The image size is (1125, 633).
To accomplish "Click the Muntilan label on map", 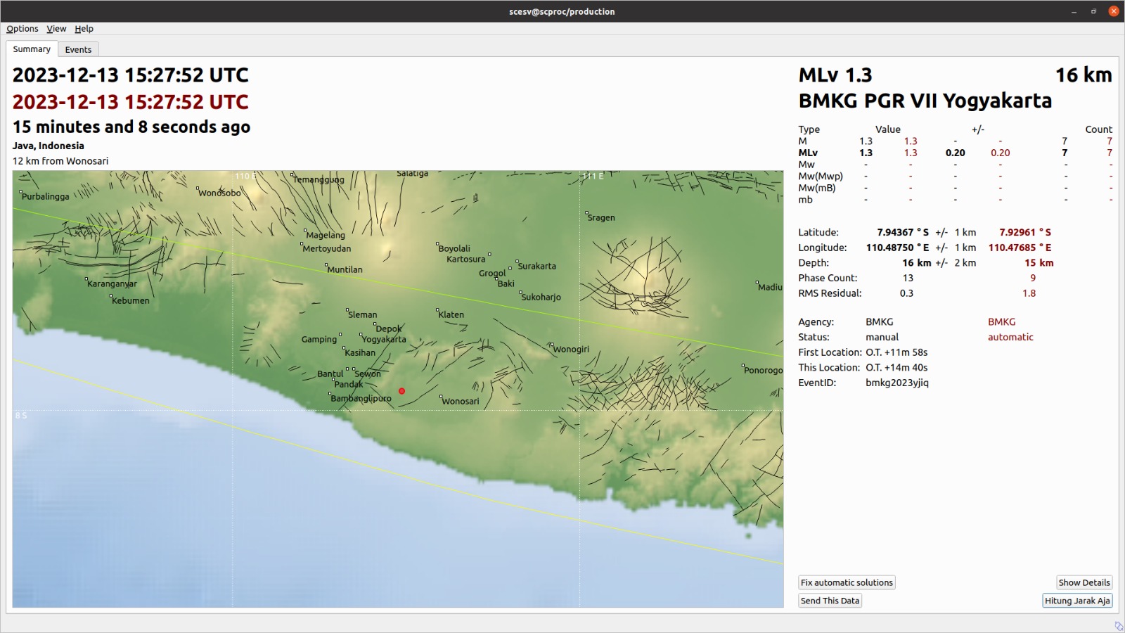I will coord(345,269).
